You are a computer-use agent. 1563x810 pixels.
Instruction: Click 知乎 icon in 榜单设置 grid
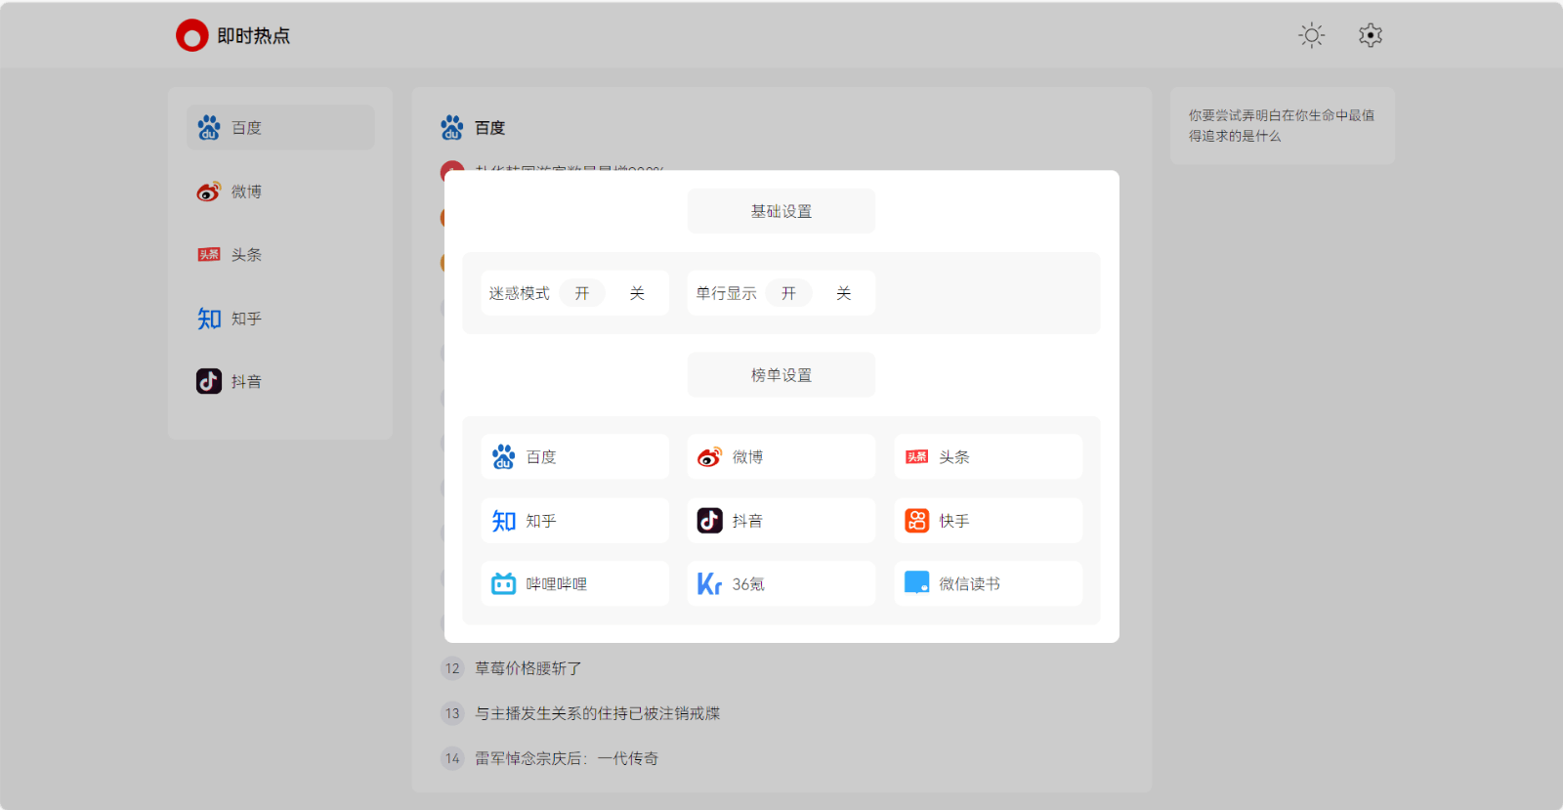click(x=503, y=521)
